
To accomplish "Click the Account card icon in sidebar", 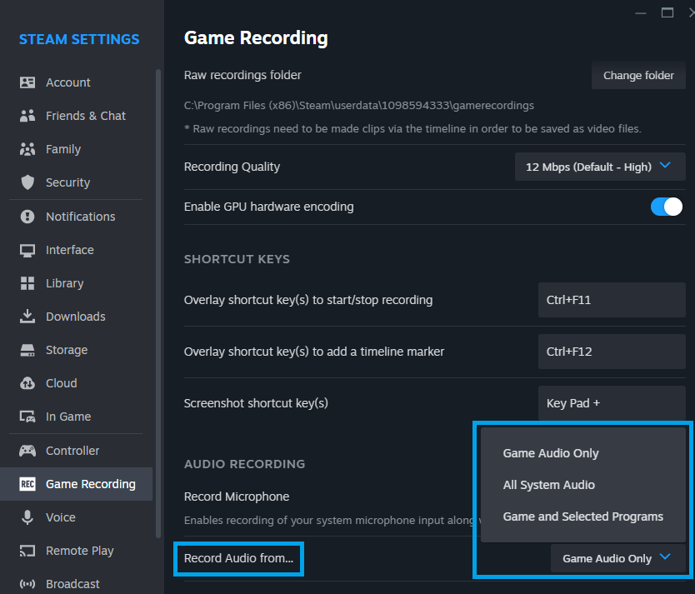I will (27, 82).
